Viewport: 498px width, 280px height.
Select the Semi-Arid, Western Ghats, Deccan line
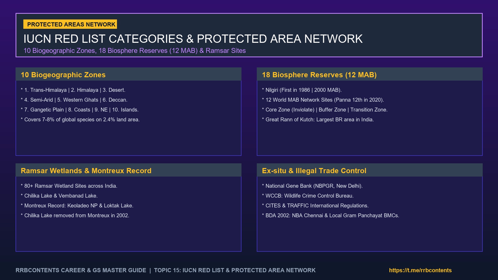(x=74, y=100)
